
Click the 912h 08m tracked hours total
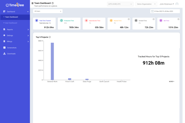[154, 63]
